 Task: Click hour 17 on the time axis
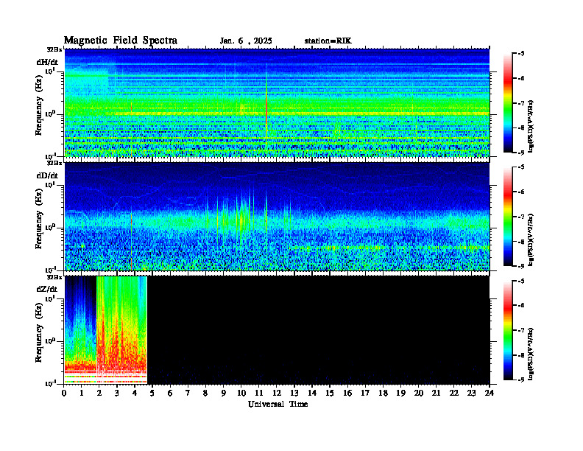(x=365, y=394)
